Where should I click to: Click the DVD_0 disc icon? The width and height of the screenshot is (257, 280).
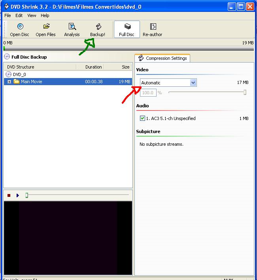click(8, 74)
